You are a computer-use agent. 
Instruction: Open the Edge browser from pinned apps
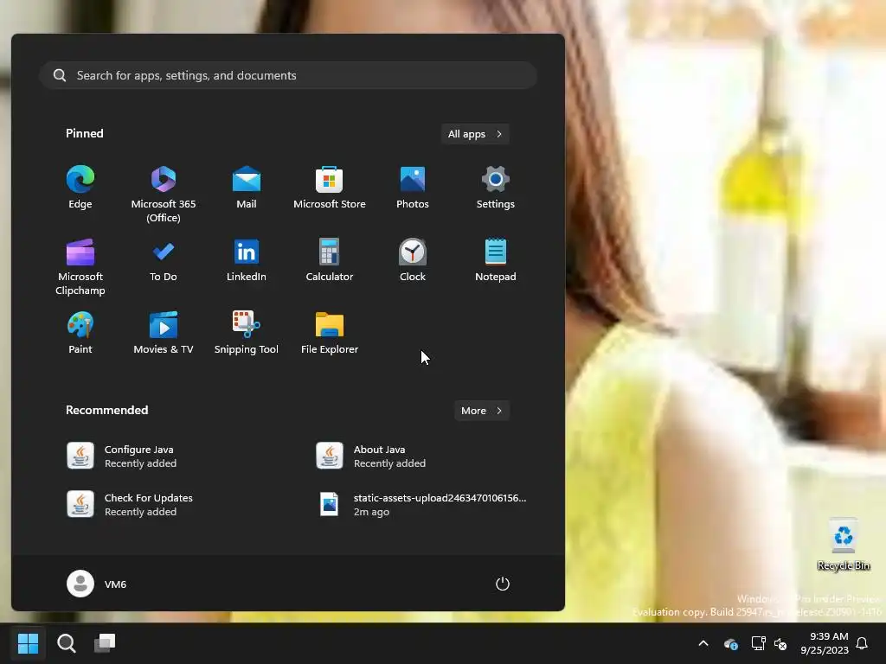pyautogui.click(x=80, y=188)
